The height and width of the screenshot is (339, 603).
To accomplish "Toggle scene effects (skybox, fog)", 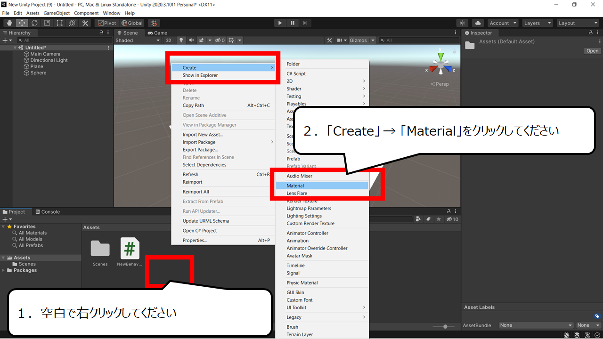I will tap(201, 40).
